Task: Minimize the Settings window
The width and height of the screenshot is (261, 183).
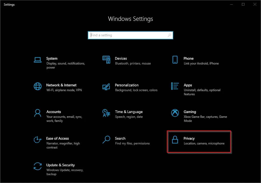Action: coord(231,5)
